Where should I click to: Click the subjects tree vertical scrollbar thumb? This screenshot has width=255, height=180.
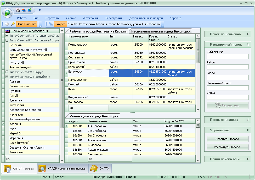coord(62,80)
